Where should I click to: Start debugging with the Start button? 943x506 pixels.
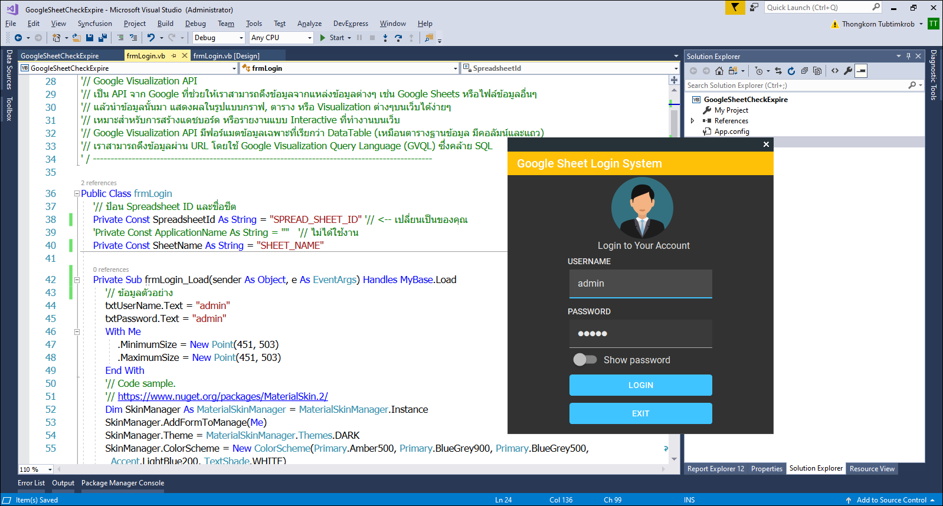(332, 38)
